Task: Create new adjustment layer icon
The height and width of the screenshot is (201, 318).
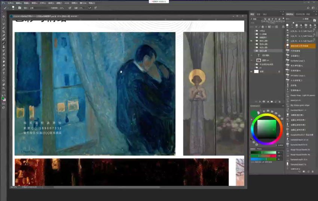Action: [x=268, y=102]
